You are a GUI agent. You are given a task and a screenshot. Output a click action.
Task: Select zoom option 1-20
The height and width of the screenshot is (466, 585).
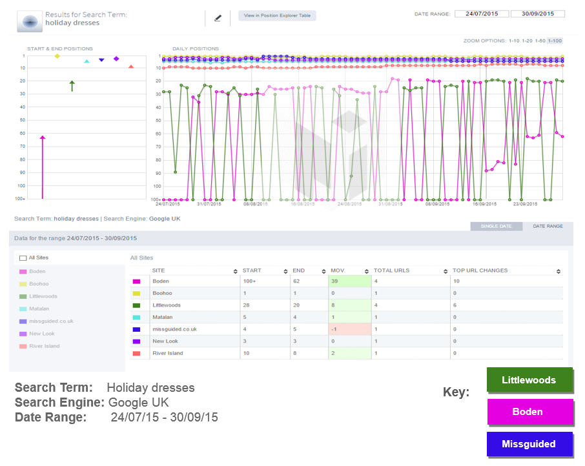coord(527,41)
